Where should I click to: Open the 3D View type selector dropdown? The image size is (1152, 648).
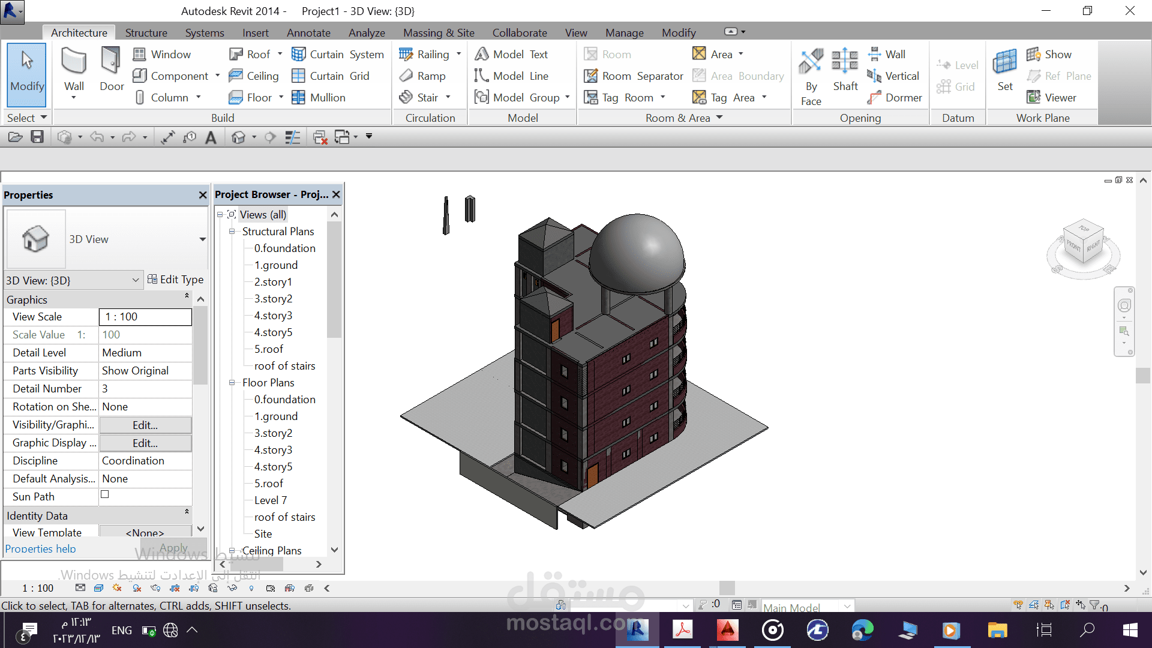click(203, 239)
